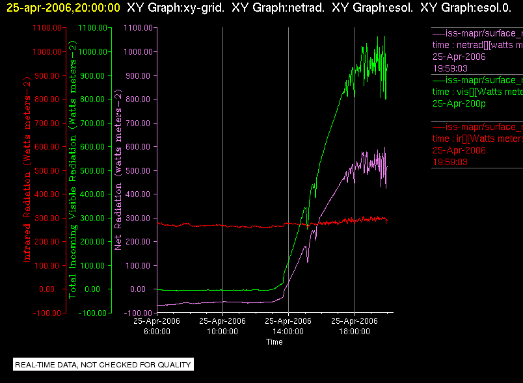The image size is (523, 383).
Task: Click the 'time : ir[]' legend line
Action: (x=477, y=139)
